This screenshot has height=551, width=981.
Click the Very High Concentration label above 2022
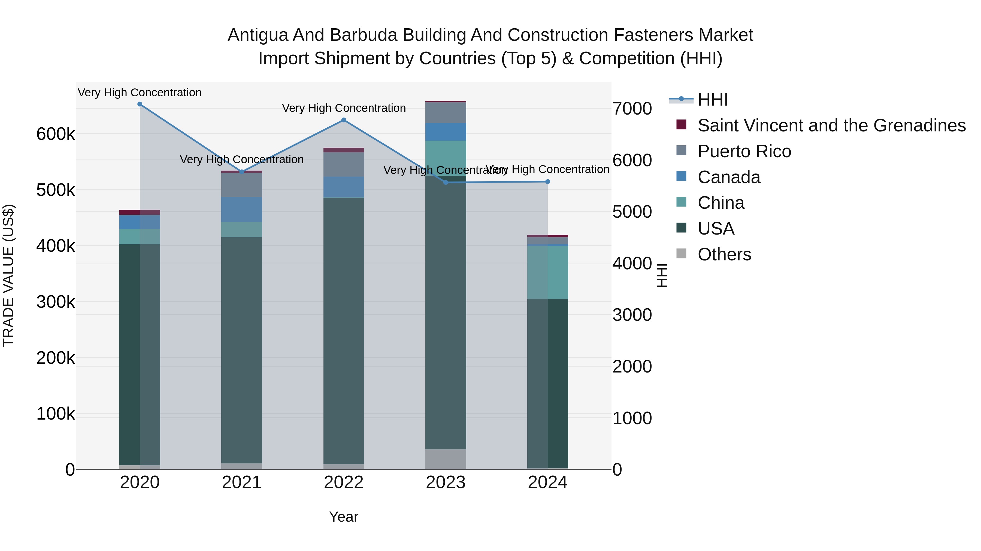(344, 108)
